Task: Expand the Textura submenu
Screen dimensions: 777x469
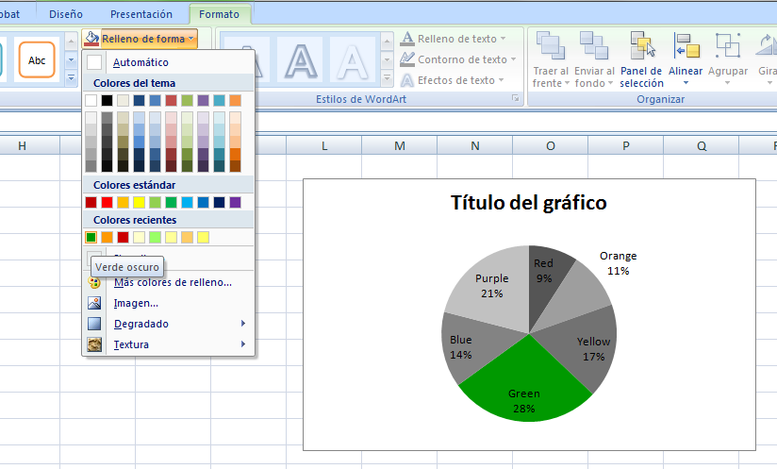Action: 131,344
